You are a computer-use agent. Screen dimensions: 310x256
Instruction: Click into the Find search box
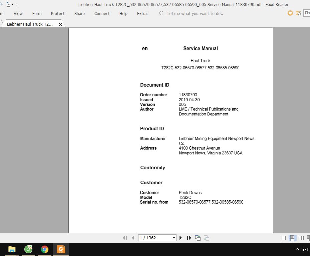click(307, 13)
